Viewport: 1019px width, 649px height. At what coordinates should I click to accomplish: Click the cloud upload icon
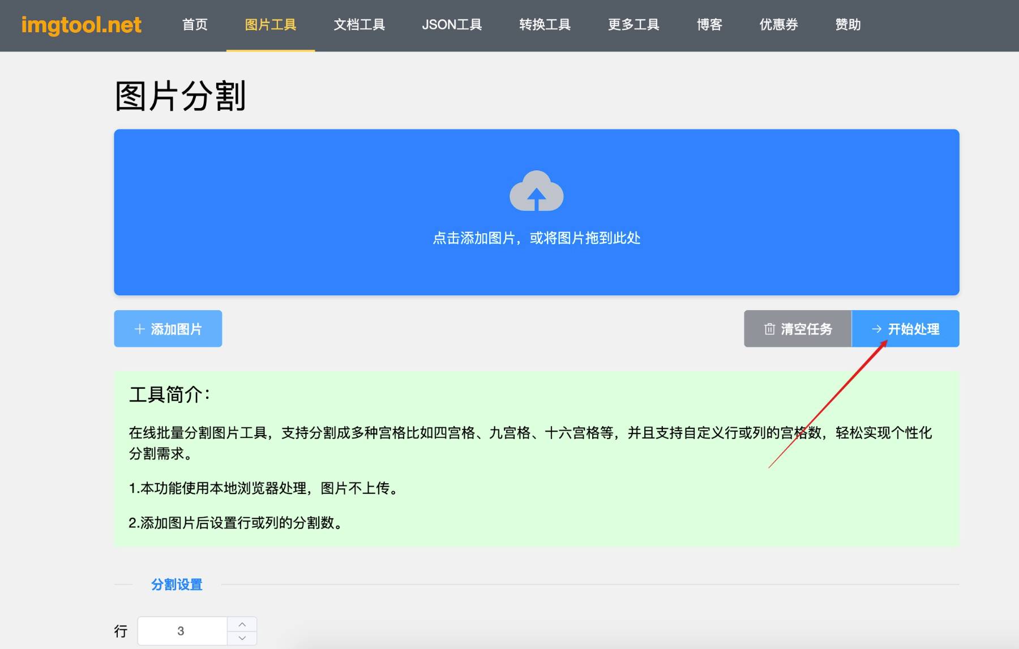537,191
